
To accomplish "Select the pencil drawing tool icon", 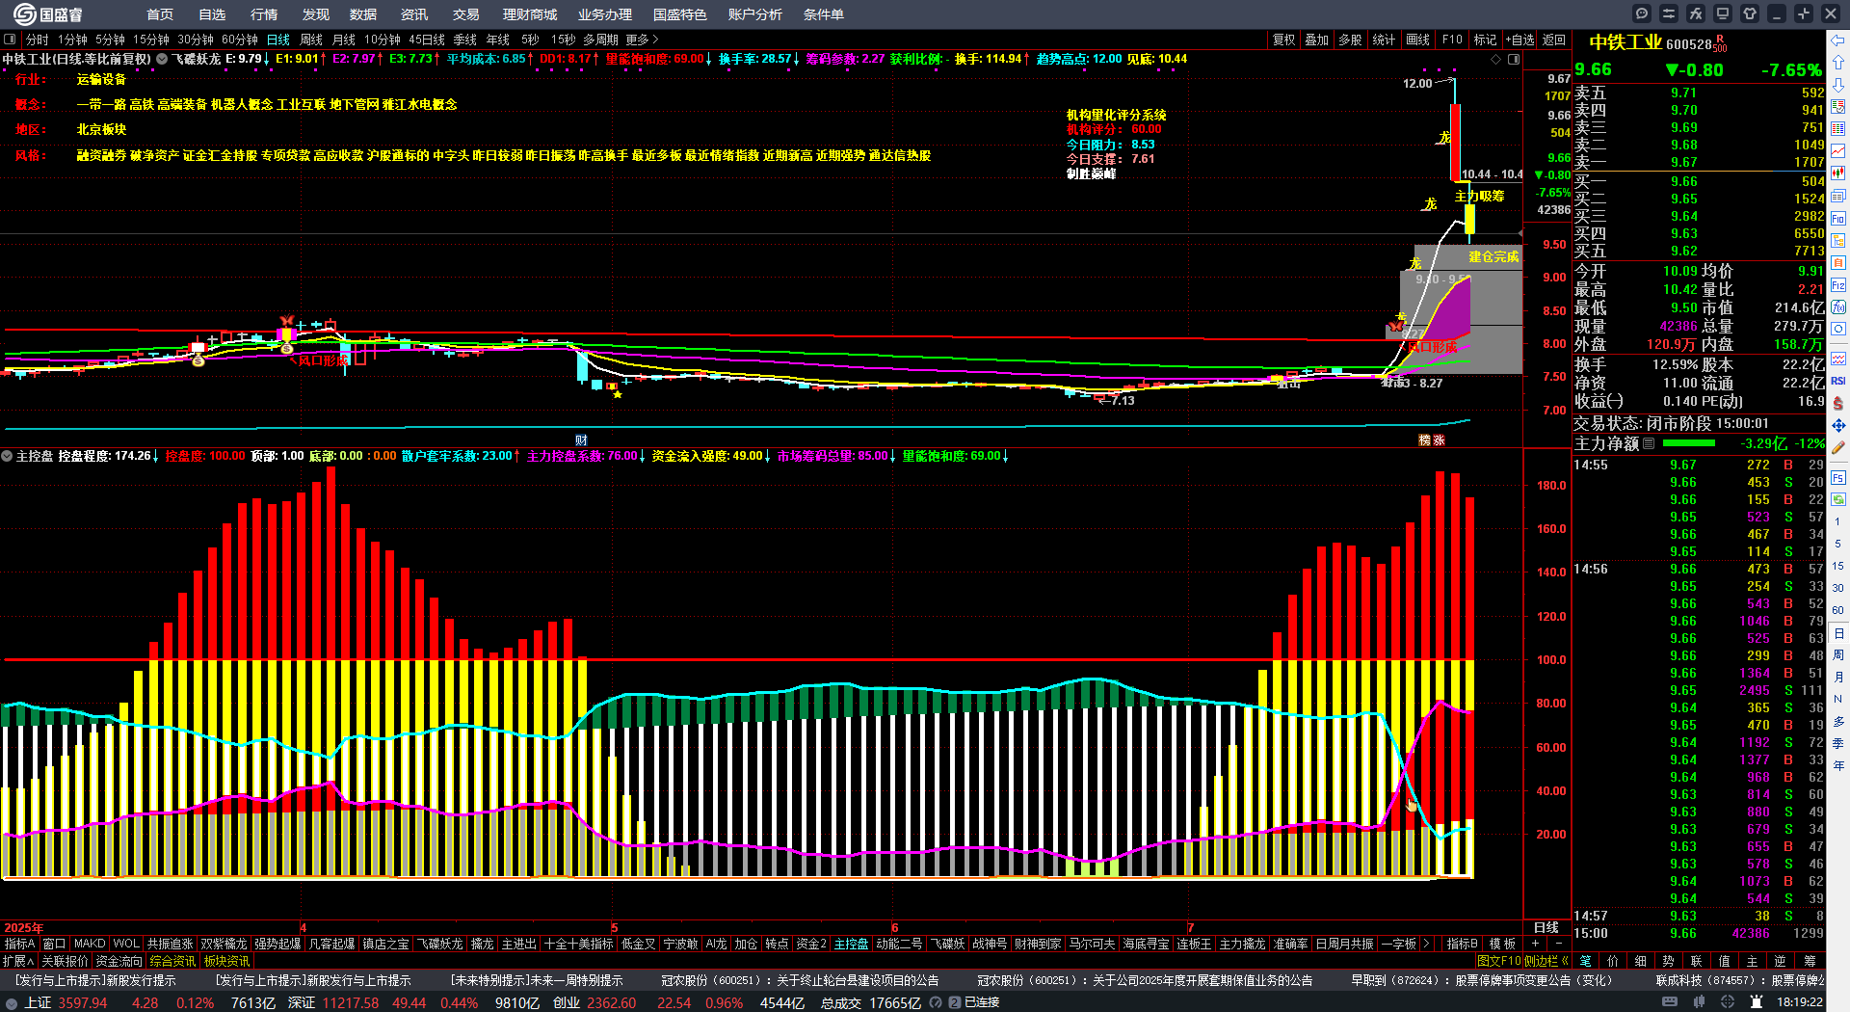I will click(x=1838, y=447).
